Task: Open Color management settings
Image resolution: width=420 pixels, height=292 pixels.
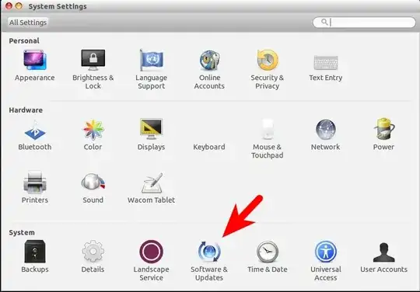Action: coord(93,135)
